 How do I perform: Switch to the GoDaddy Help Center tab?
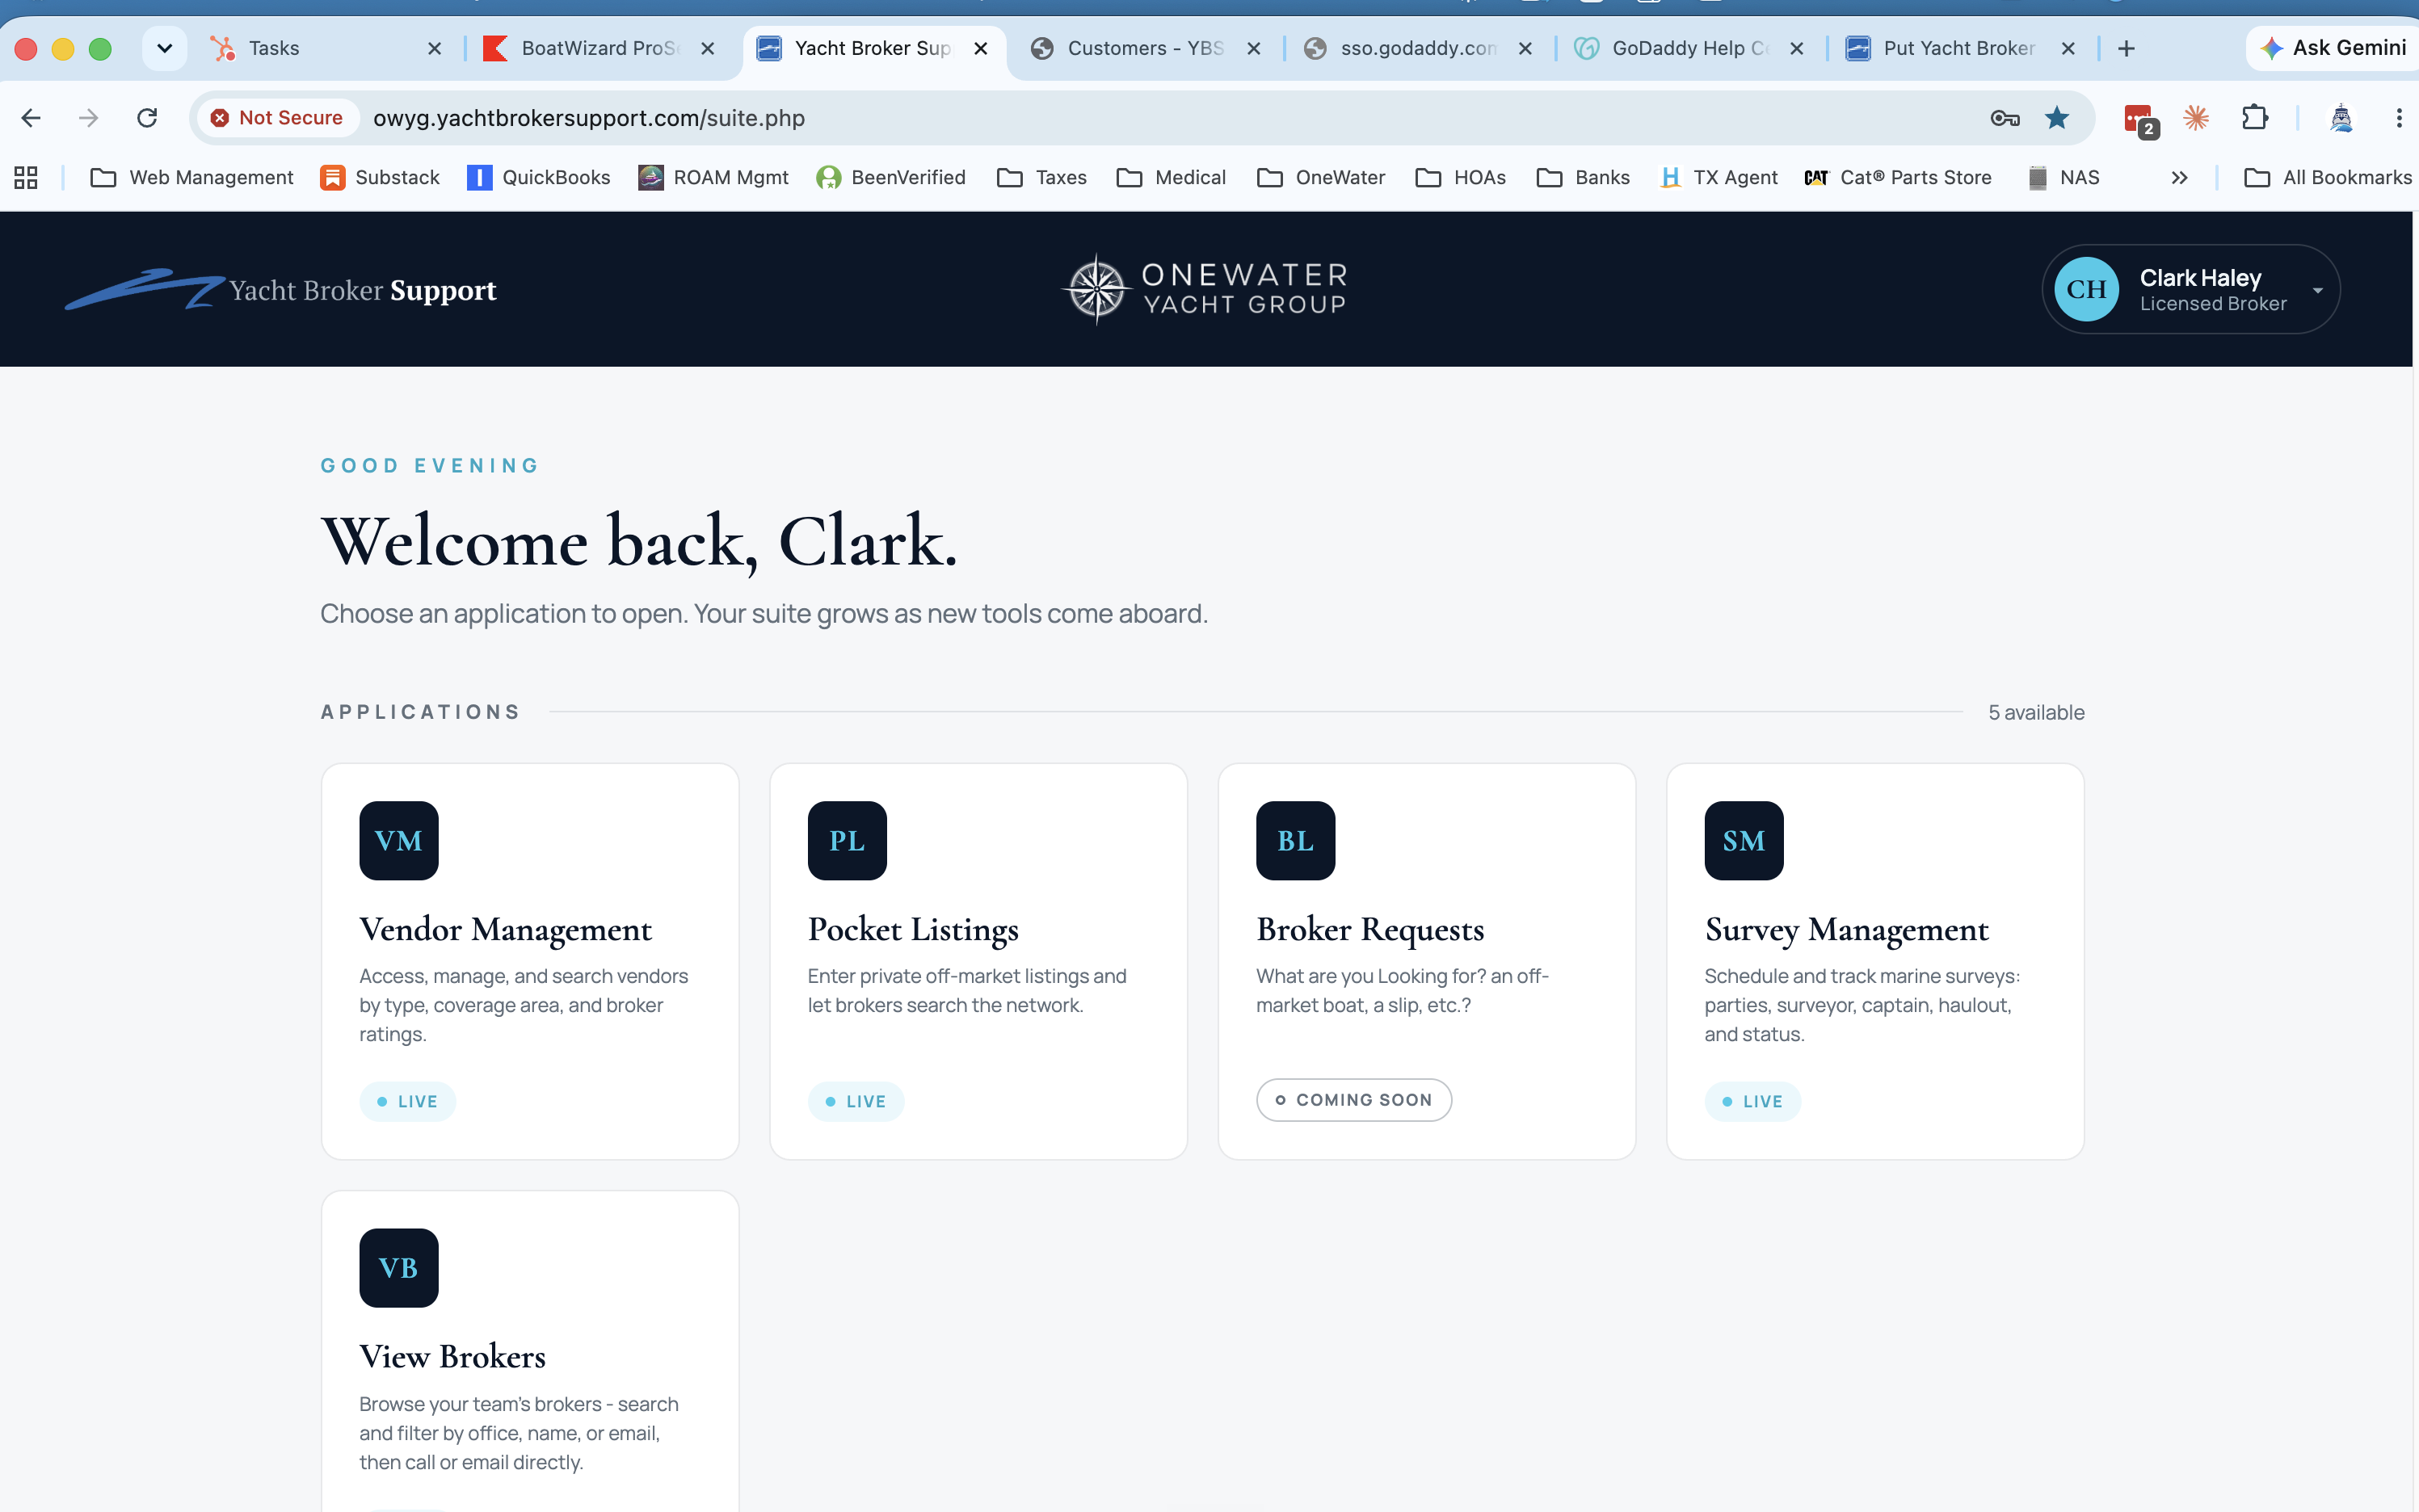pyautogui.click(x=1689, y=48)
